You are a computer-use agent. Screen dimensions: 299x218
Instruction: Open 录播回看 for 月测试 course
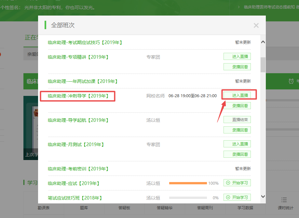click(x=237, y=155)
